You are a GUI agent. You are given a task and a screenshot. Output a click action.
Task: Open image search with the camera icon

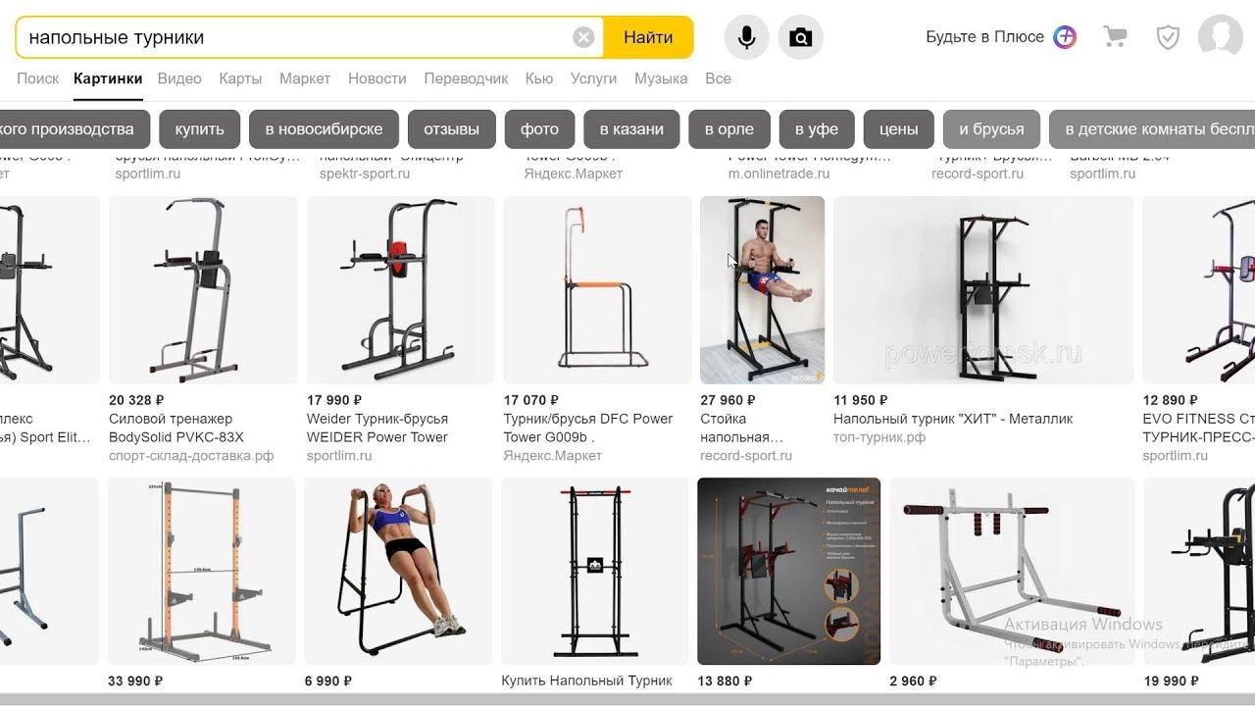point(800,37)
